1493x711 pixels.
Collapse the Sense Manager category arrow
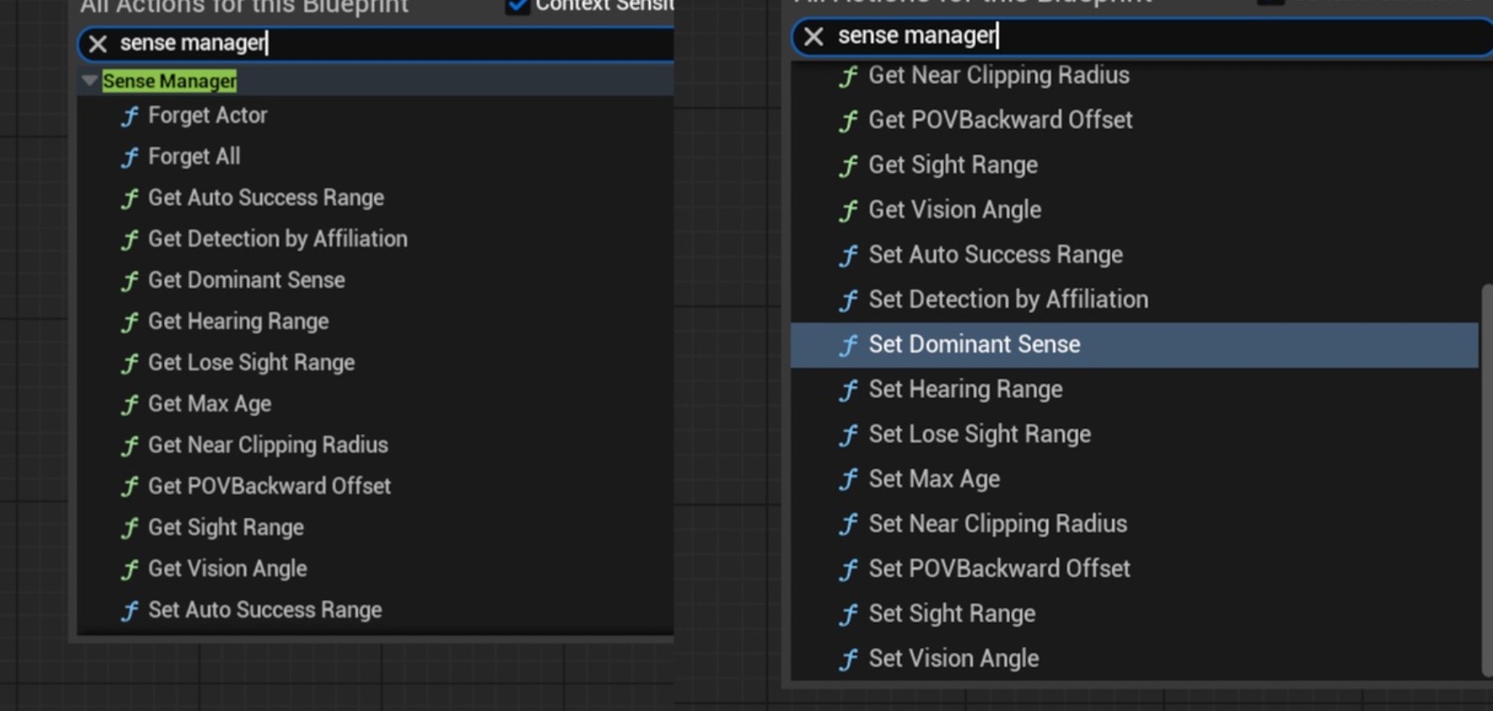coord(89,81)
